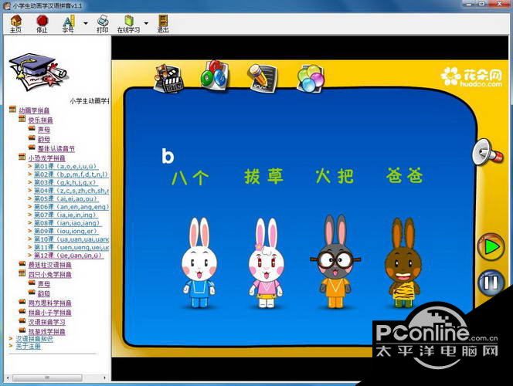The image size is (513, 386).
Task: Click the sidebar scrollbar right arrow
Action: pos(105,378)
